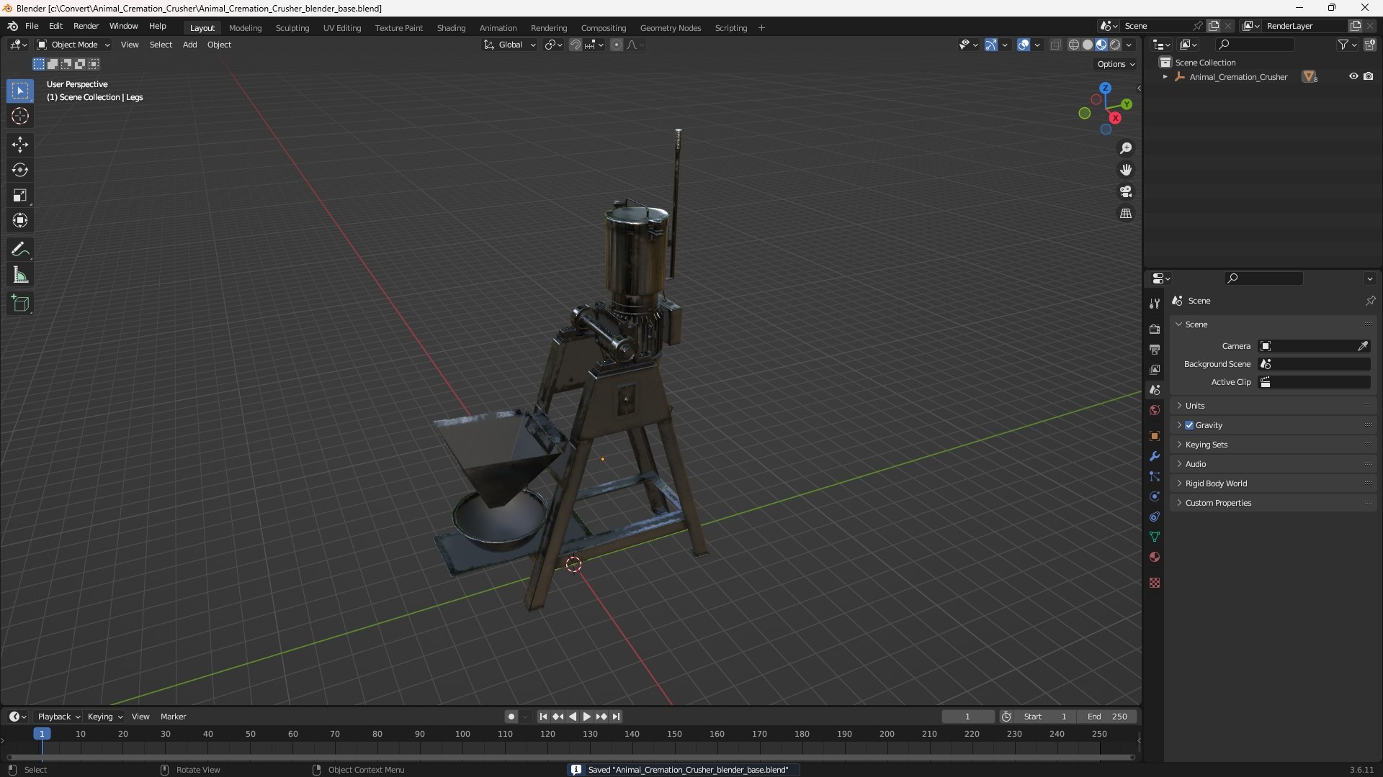Open the viewport Options dropdown
Viewport: 1383px width, 777px height.
tap(1116, 64)
